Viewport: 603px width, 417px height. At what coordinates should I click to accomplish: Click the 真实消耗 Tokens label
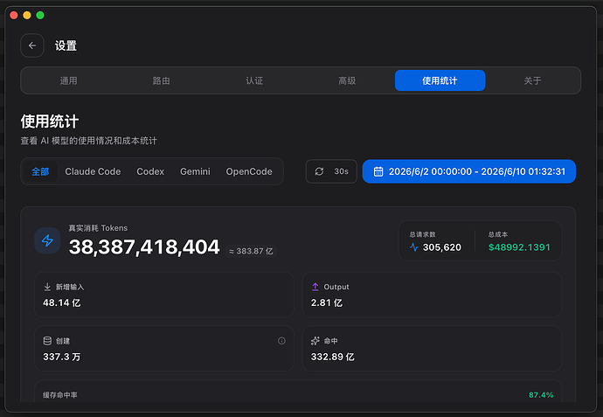pyautogui.click(x=98, y=228)
